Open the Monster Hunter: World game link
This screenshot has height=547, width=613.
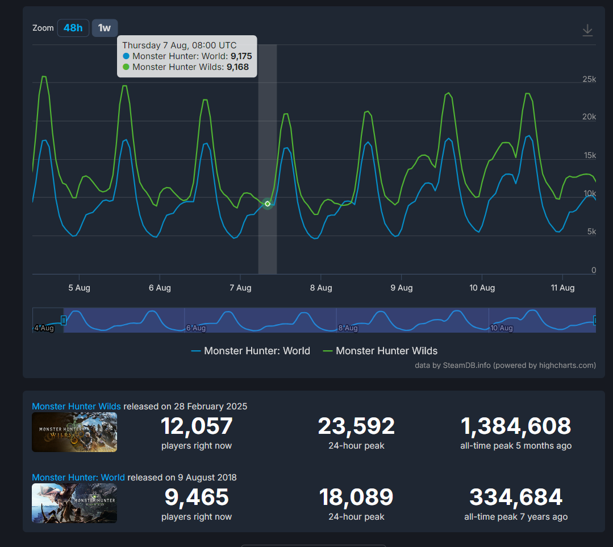[x=78, y=478]
